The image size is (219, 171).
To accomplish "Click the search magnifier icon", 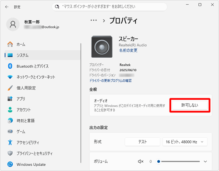I will point(57,7).
